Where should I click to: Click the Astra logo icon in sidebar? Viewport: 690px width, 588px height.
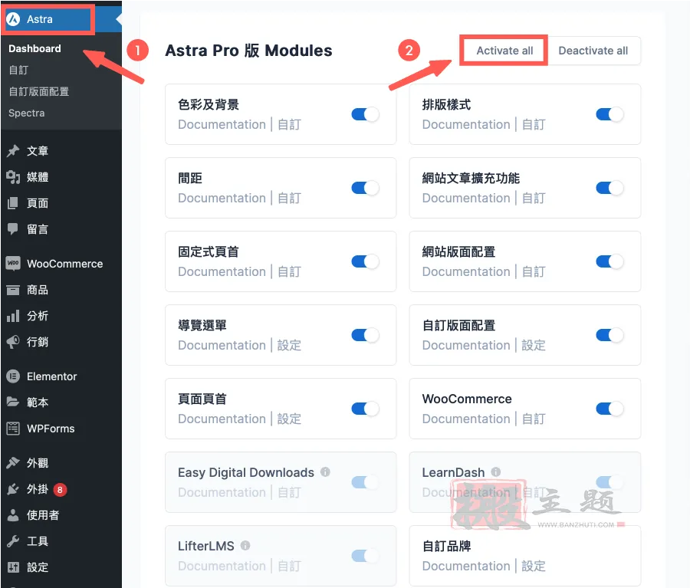(x=13, y=19)
